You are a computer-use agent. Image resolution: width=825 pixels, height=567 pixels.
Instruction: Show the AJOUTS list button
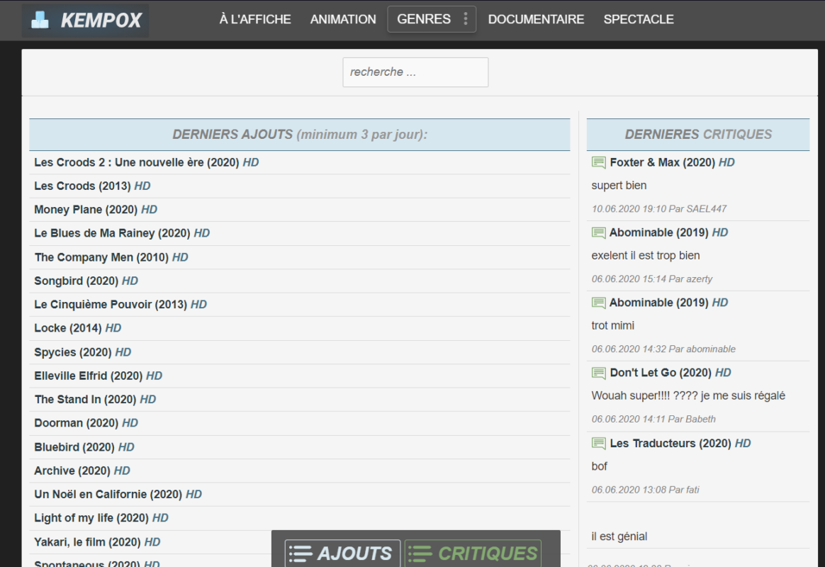point(342,554)
